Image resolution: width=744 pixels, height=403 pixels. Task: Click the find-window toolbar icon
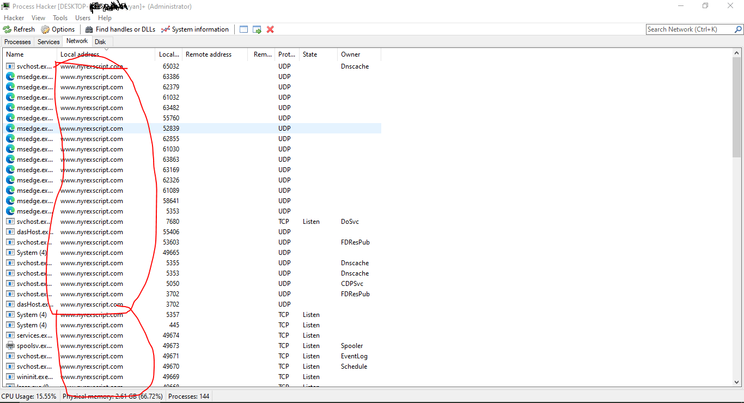coord(244,29)
